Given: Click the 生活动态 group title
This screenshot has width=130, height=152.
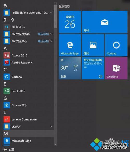Looking at the screenshot, I should coord(64,6).
